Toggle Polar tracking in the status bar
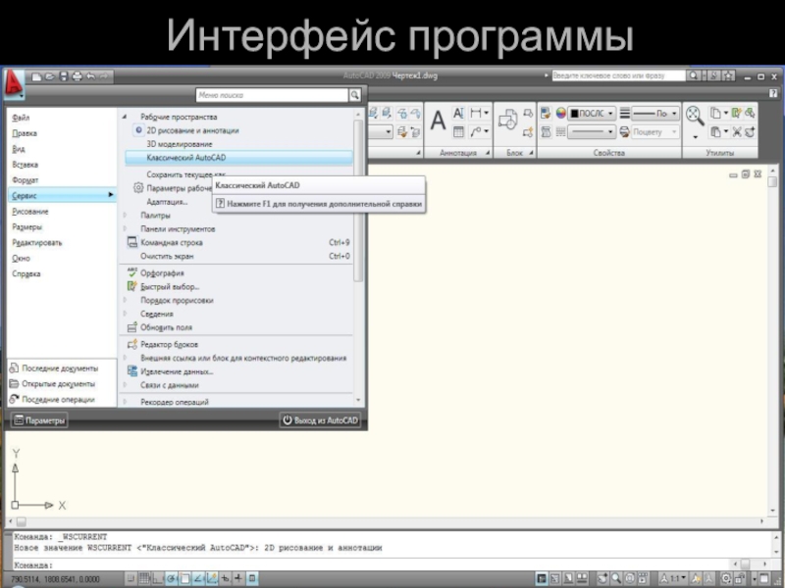Image resolution: width=785 pixels, height=588 pixels. (171, 578)
